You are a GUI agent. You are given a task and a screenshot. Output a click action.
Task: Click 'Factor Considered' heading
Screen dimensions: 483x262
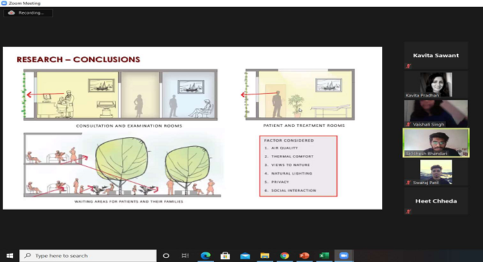(x=288, y=141)
